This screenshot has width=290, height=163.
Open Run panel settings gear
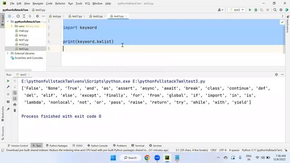(276, 74)
